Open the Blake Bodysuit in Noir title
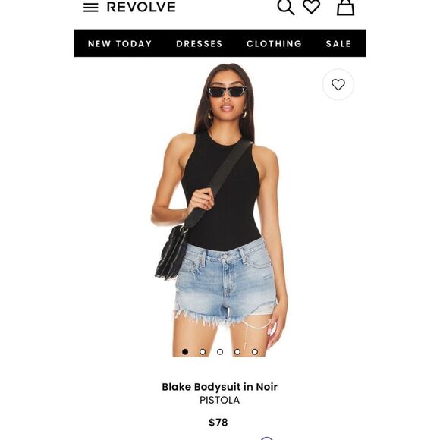440x440 pixels. click(220, 387)
